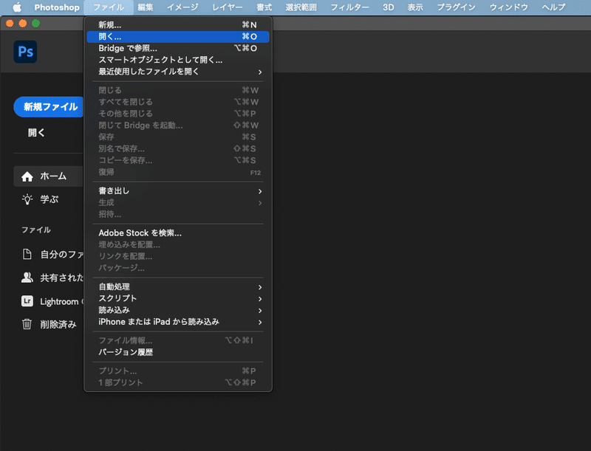Select Bridge で参照... menu item
This screenshot has width=591, height=451.
pyautogui.click(x=178, y=48)
